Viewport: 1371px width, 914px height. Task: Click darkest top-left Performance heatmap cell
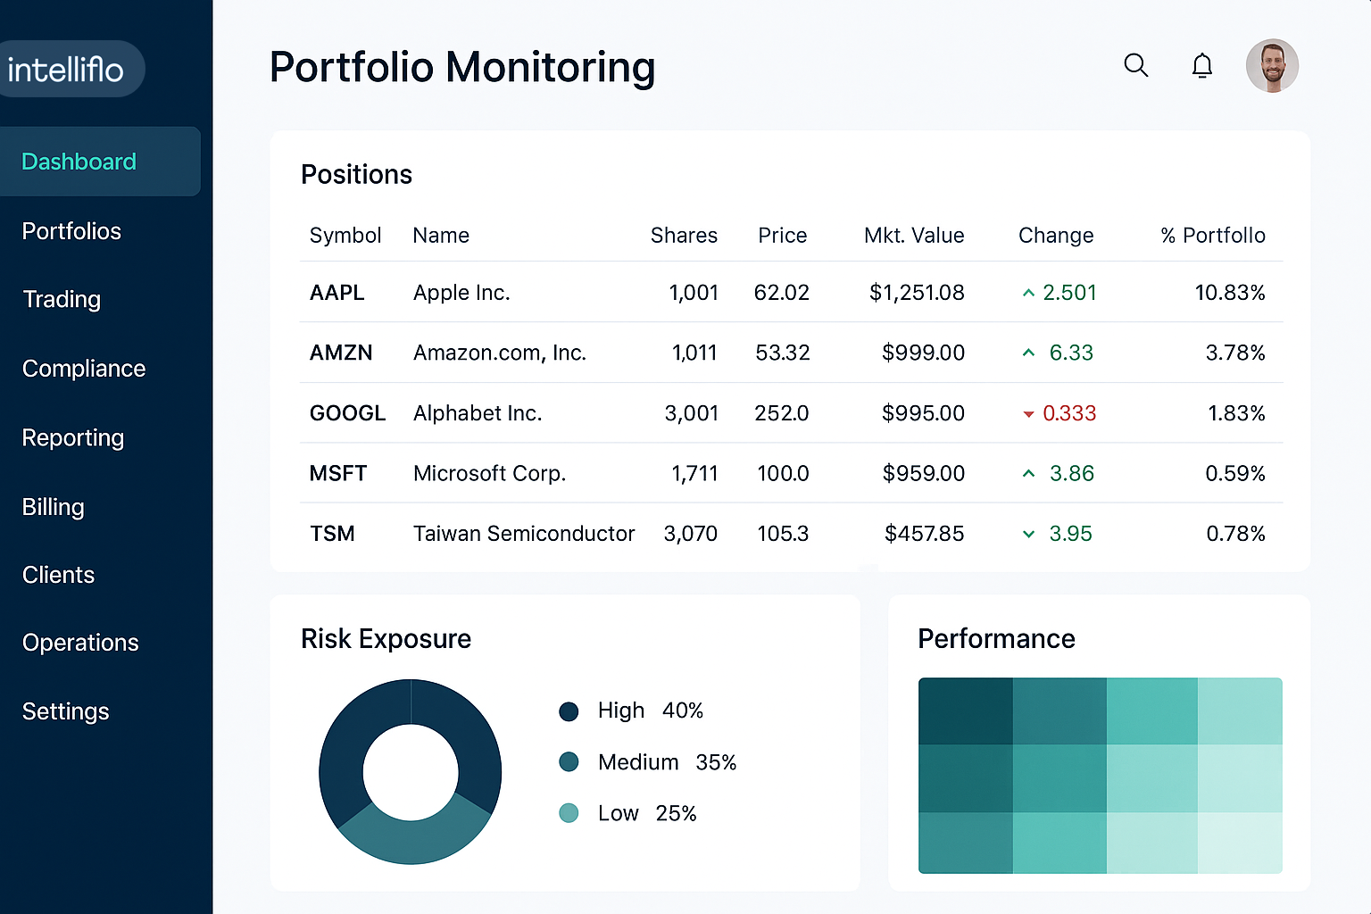click(966, 711)
